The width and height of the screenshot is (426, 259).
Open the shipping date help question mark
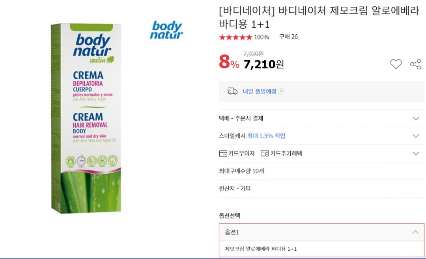281,91
